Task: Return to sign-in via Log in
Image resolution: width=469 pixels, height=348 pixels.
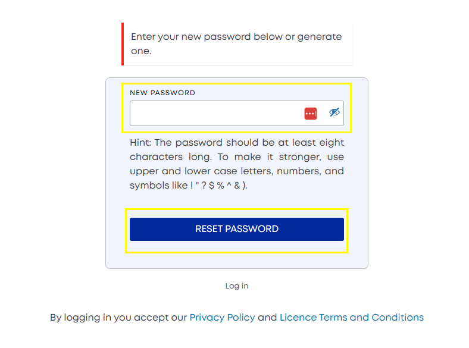Action: pyautogui.click(x=237, y=286)
